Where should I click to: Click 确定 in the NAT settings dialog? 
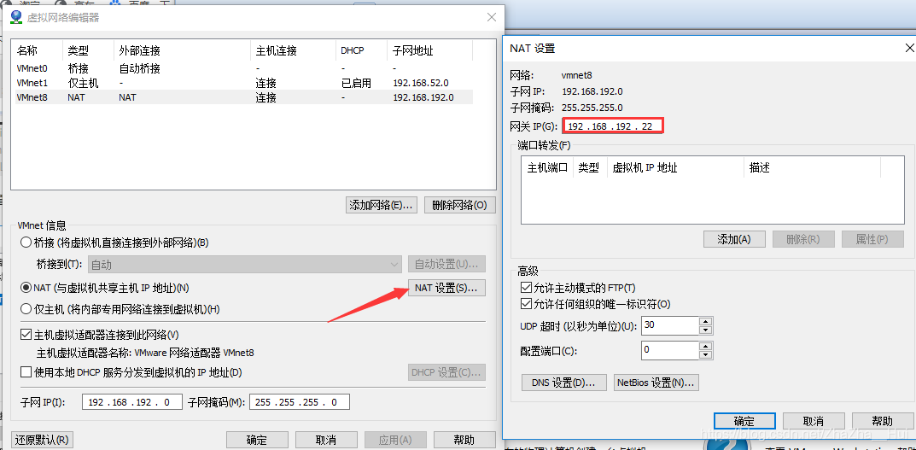pyautogui.click(x=744, y=421)
